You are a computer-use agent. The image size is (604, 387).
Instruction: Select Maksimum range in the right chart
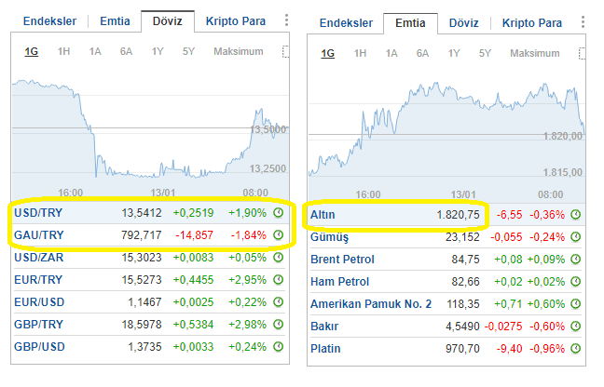pyautogui.click(x=534, y=53)
